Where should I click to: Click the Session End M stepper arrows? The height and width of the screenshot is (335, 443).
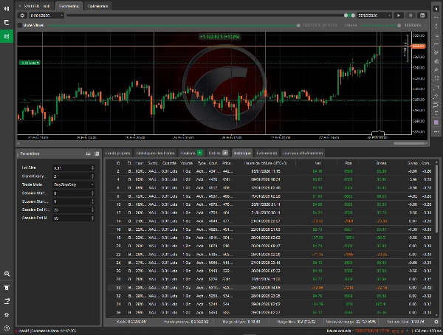[92, 218]
